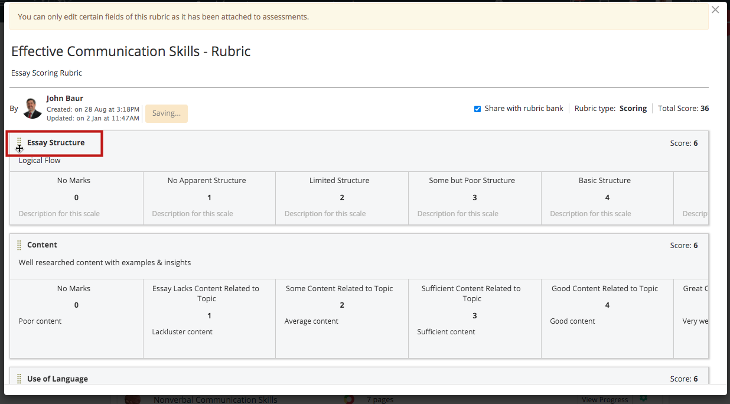The image size is (730, 404).
Task: Click score 2 under Some Content Related
Action: coord(342,305)
